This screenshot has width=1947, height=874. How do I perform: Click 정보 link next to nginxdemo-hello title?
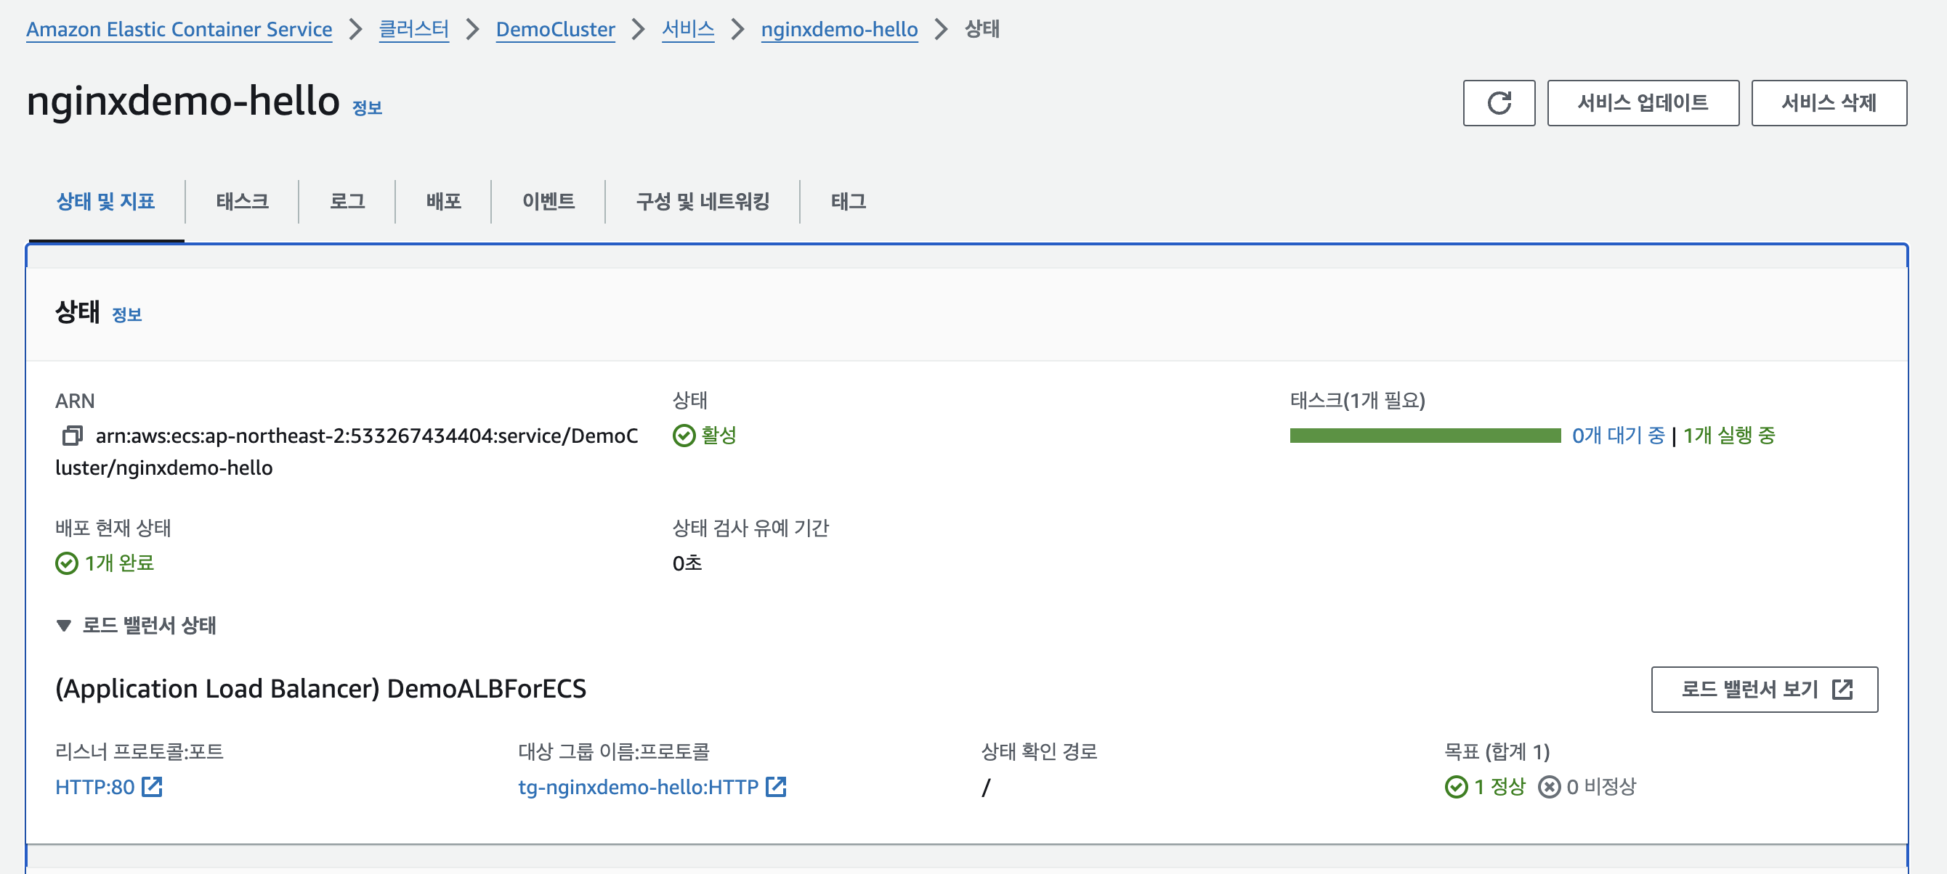click(x=367, y=108)
